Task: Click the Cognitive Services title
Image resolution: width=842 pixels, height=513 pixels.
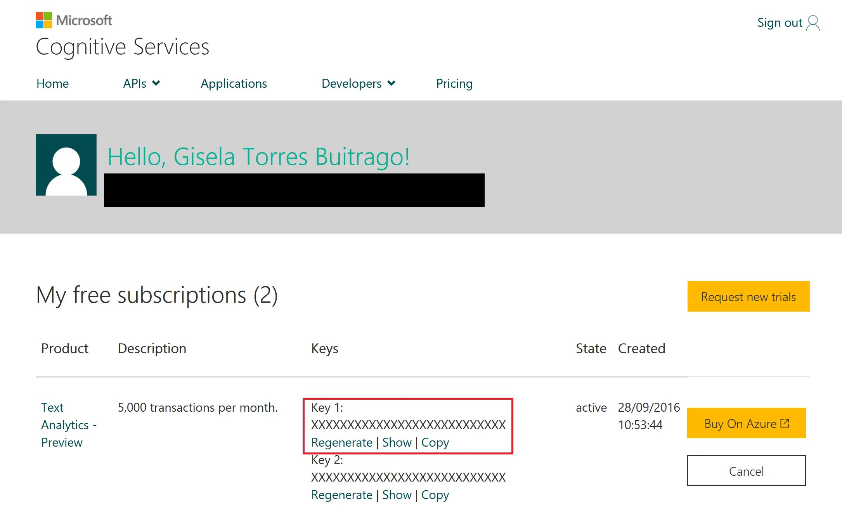Action: 123,47
